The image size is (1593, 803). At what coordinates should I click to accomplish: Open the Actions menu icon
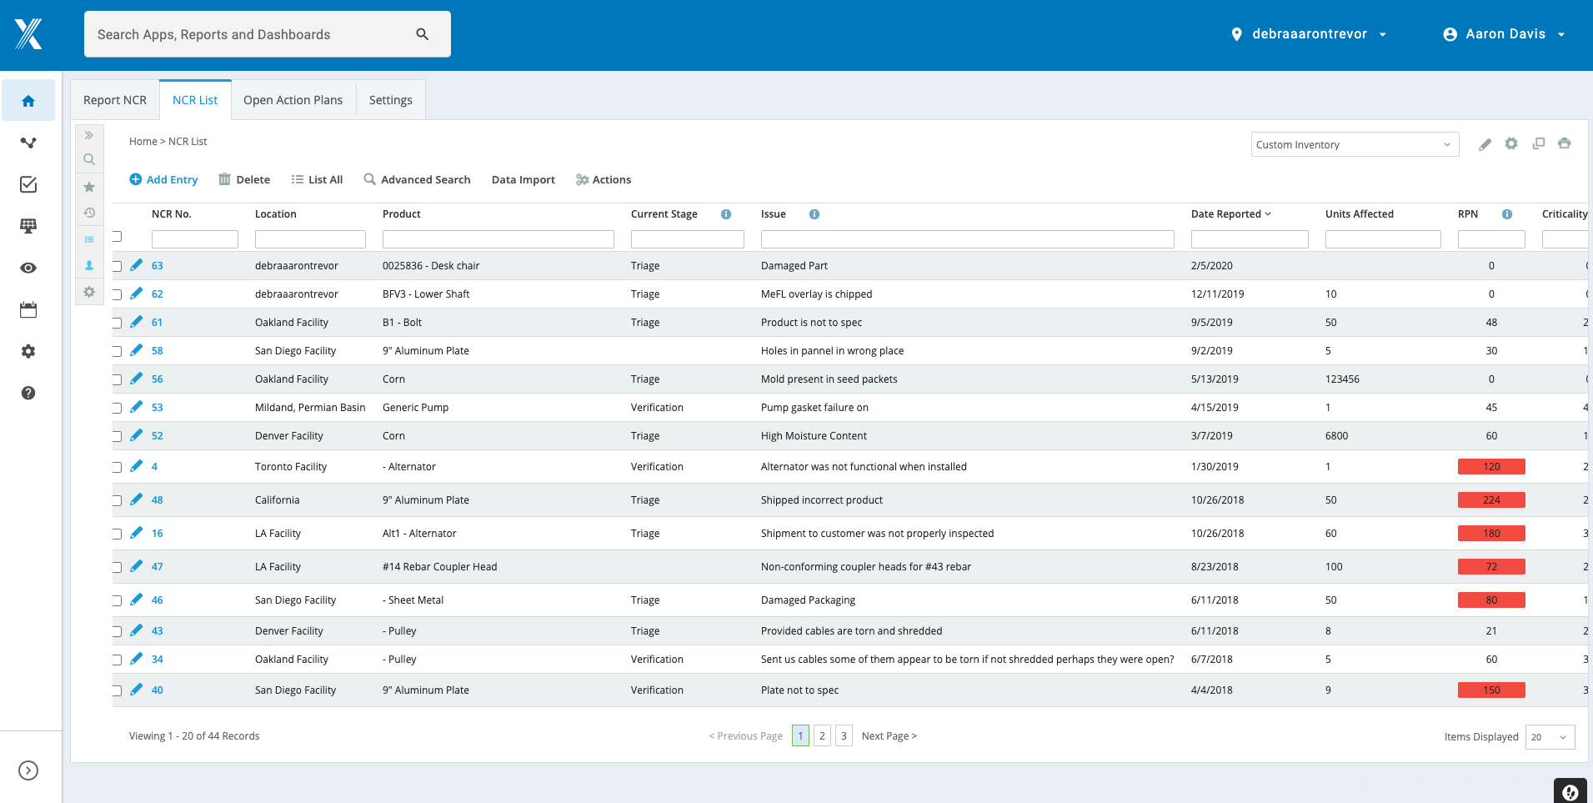point(581,179)
